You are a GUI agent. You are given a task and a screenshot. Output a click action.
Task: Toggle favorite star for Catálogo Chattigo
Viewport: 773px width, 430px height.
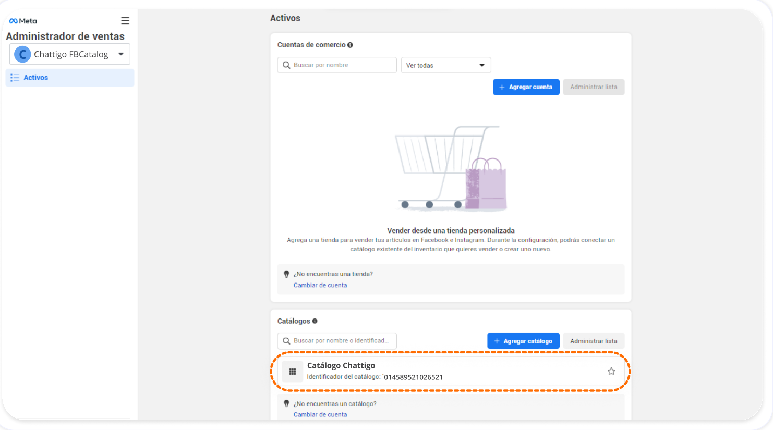coord(611,371)
